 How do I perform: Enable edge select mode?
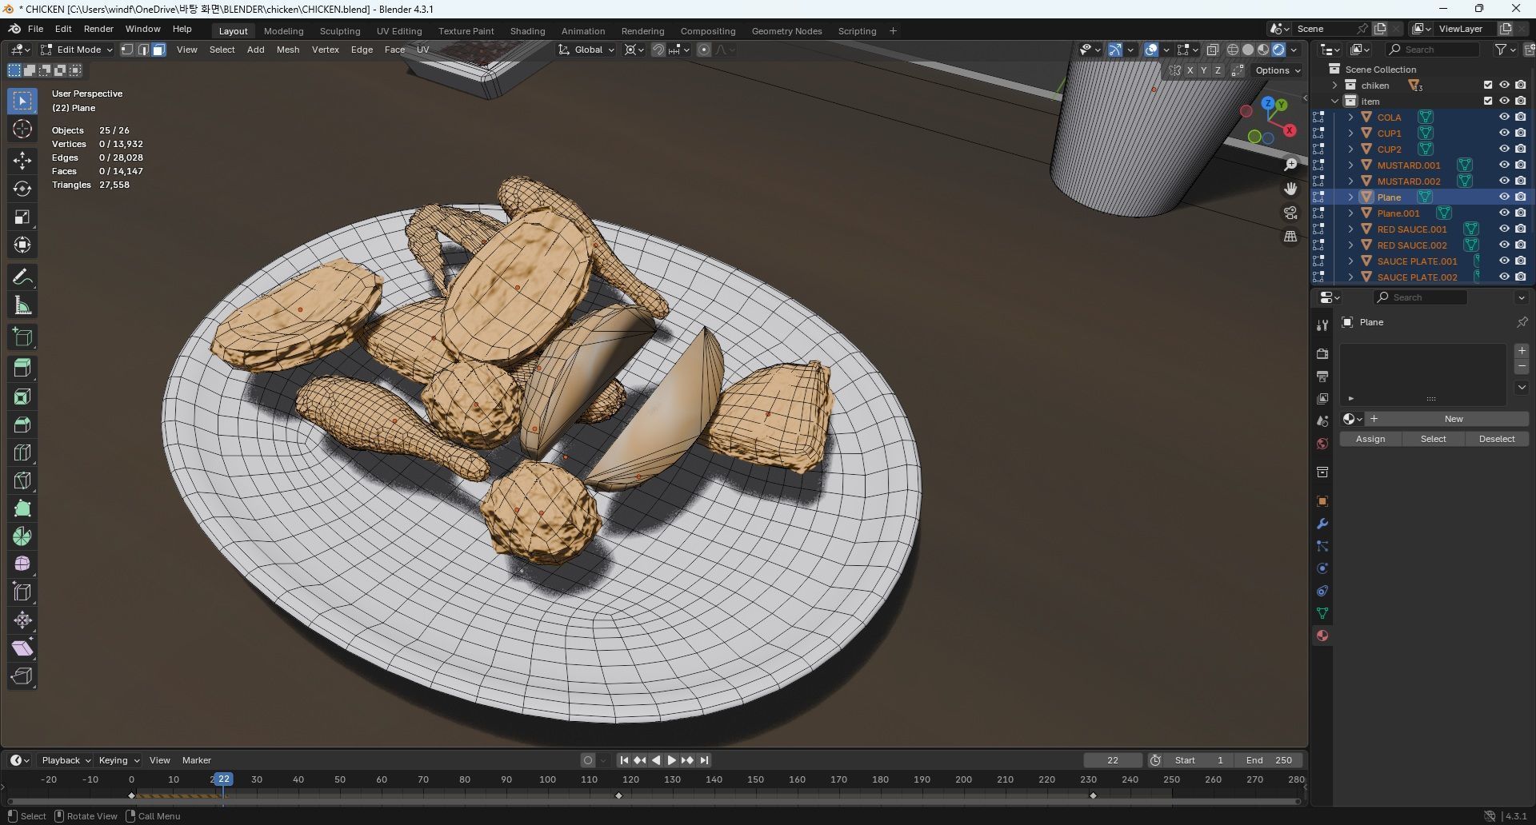click(x=143, y=50)
